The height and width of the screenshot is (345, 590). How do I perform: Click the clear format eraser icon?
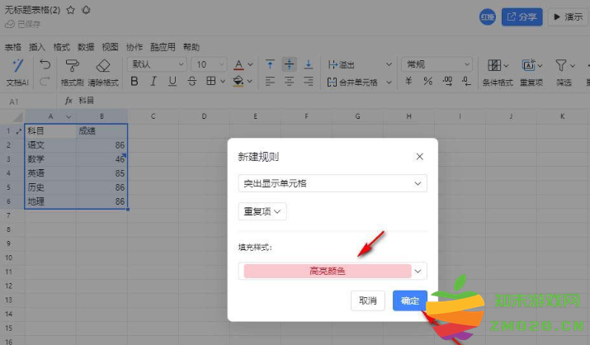pos(103,65)
